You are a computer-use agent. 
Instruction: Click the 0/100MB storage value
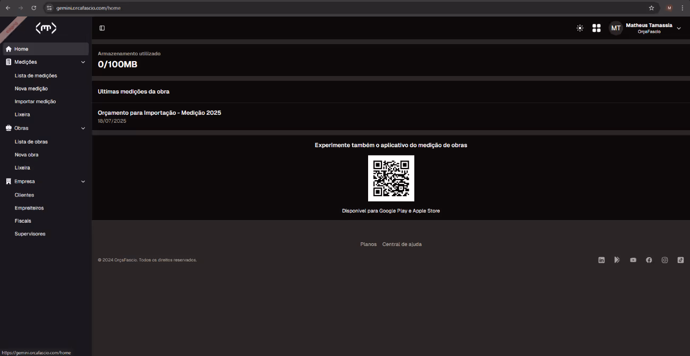tap(117, 64)
